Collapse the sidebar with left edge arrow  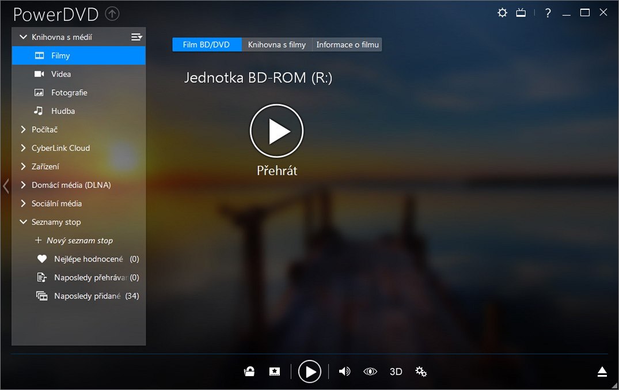(6, 186)
